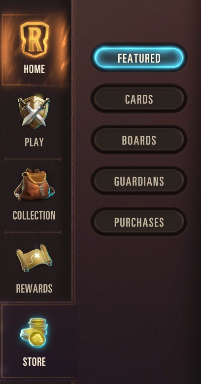Click the REWARDS text label
201x384 pixels.
pyautogui.click(x=34, y=288)
